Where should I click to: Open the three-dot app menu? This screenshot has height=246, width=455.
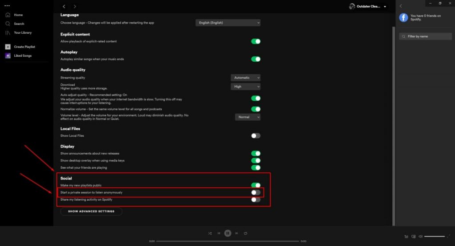click(7, 5)
